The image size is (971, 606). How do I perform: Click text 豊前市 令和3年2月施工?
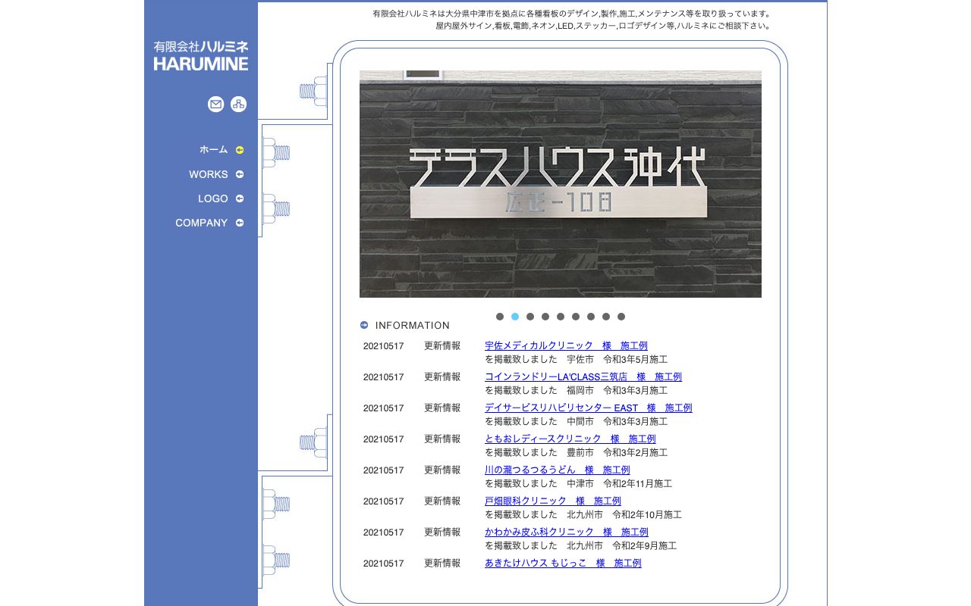tap(617, 453)
